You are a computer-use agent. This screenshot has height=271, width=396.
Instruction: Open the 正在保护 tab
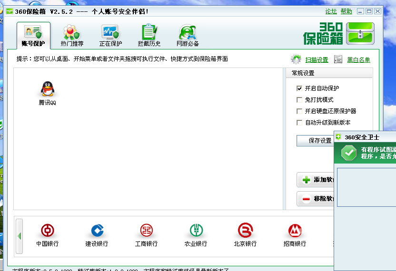coord(110,36)
